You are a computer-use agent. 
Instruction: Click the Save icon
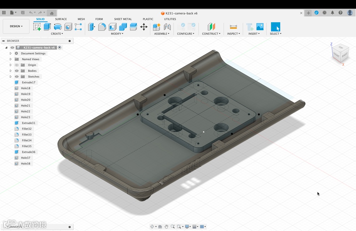(x=23, y=13)
